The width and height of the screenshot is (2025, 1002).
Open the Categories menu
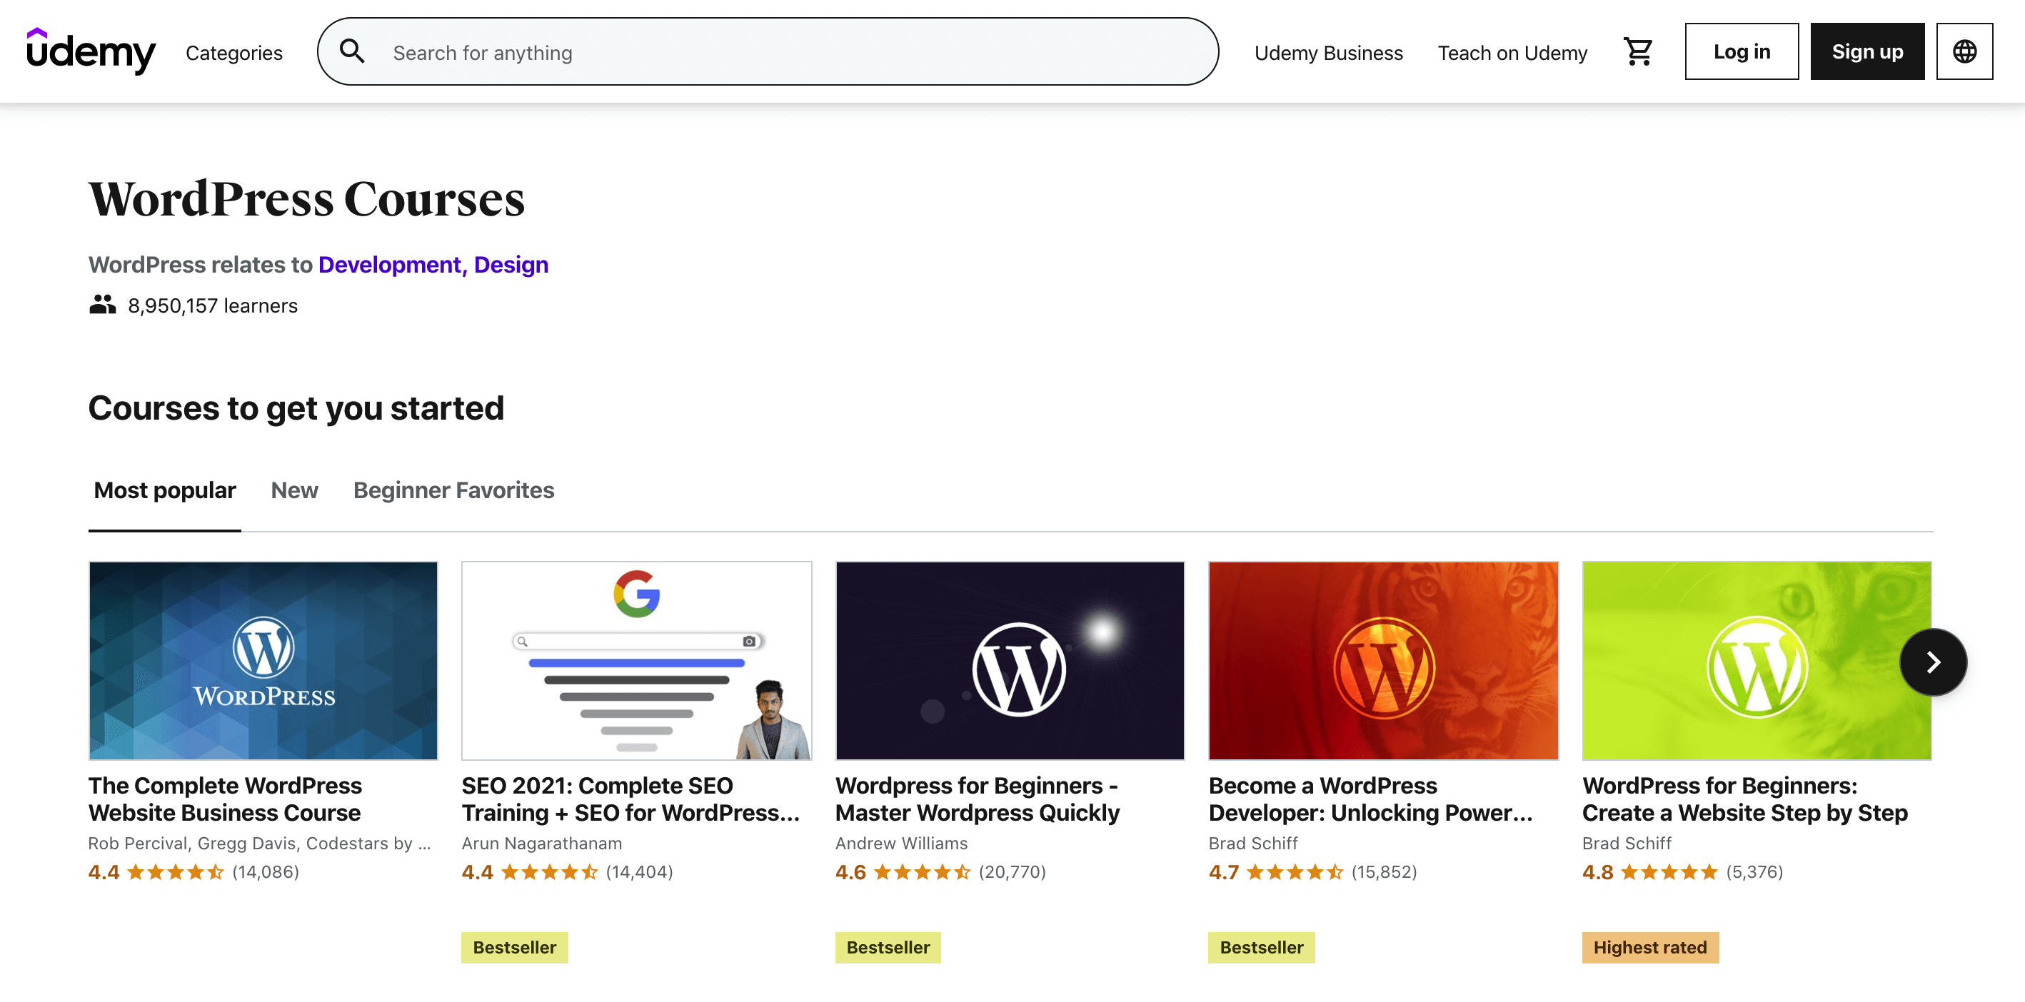point(233,53)
